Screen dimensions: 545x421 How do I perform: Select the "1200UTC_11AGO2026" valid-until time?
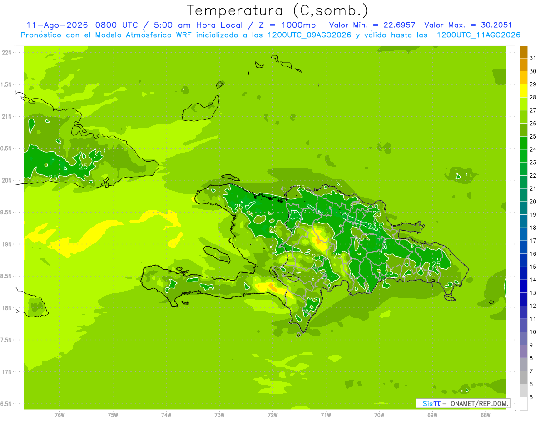click(x=478, y=35)
